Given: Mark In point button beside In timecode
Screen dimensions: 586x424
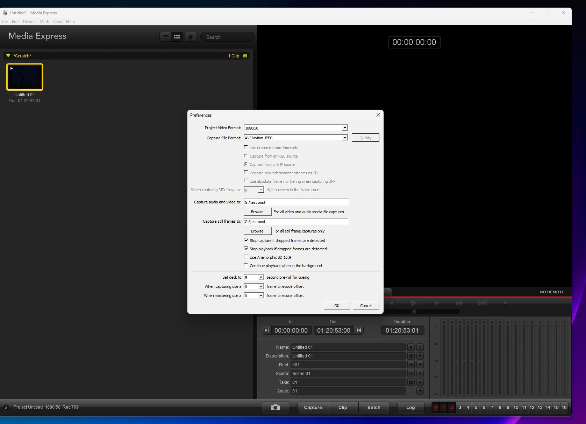Looking at the screenshot, I should pyautogui.click(x=266, y=330).
